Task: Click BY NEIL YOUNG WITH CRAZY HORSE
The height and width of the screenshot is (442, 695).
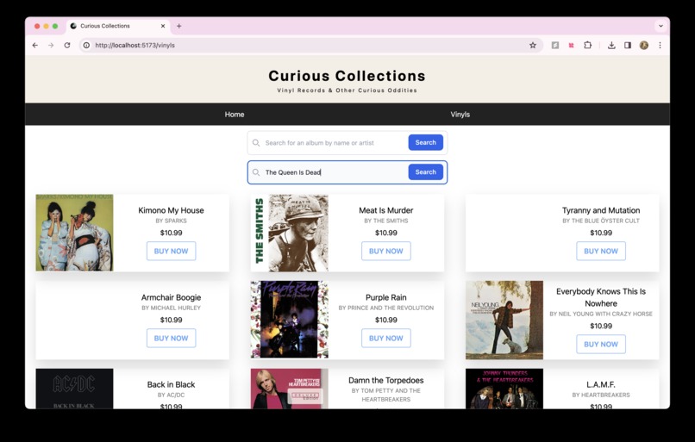Action: (x=601, y=314)
